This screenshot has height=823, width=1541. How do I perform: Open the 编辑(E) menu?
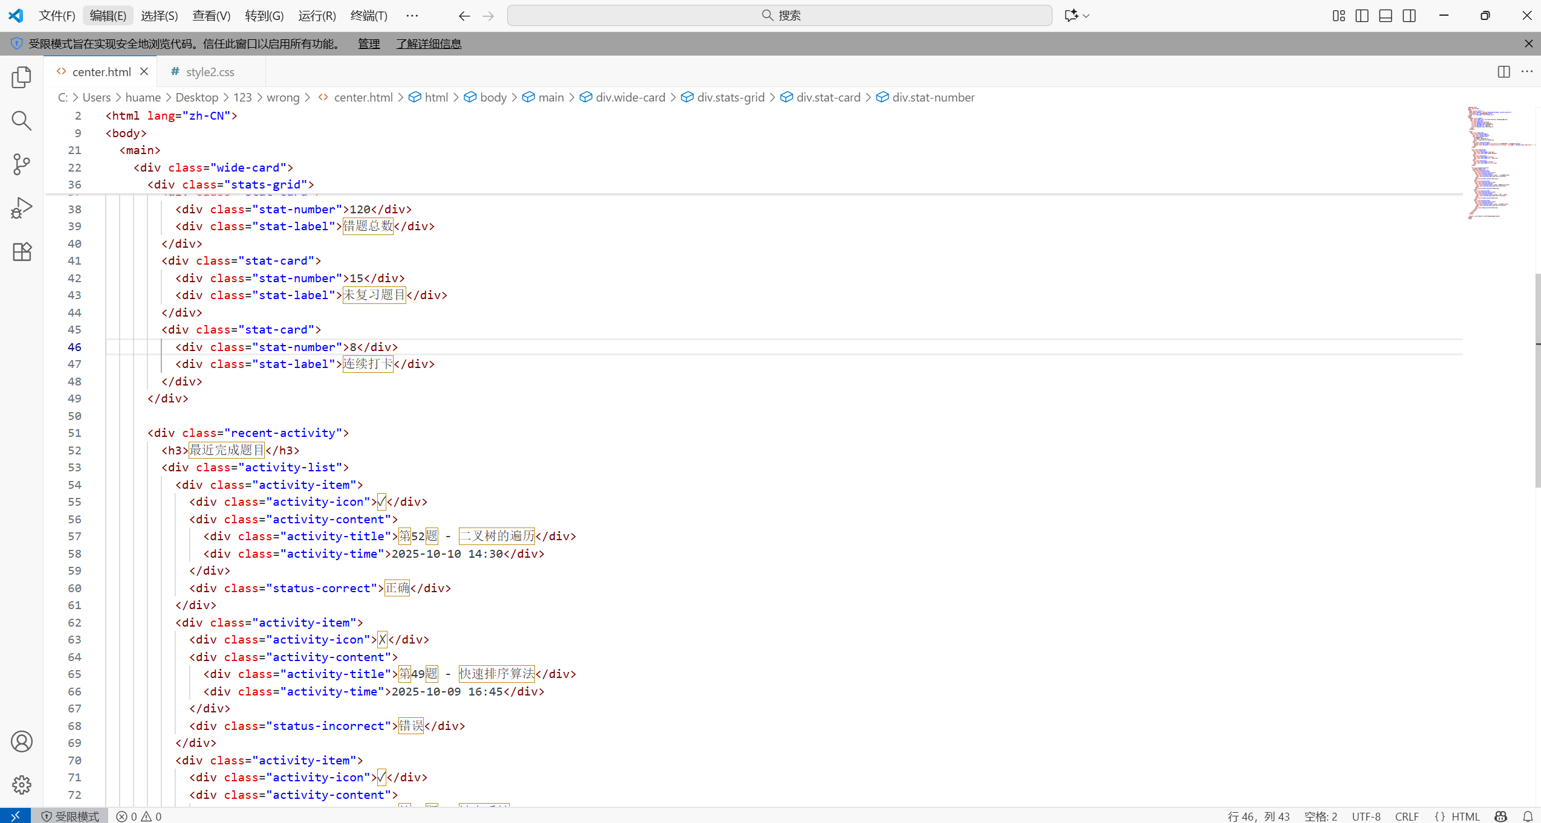(x=108, y=16)
